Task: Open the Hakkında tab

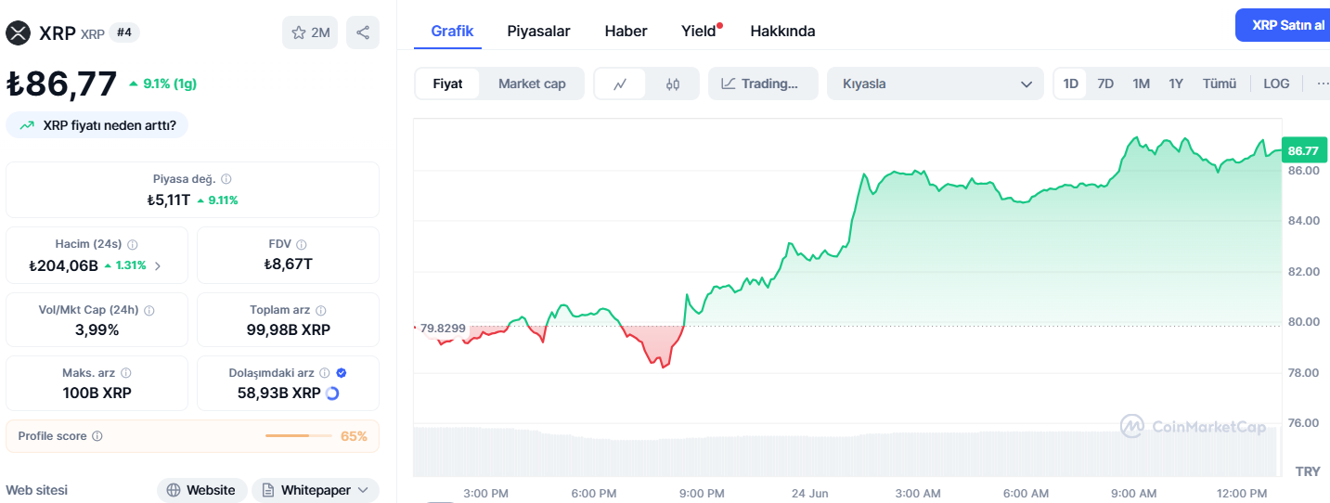Action: click(782, 31)
